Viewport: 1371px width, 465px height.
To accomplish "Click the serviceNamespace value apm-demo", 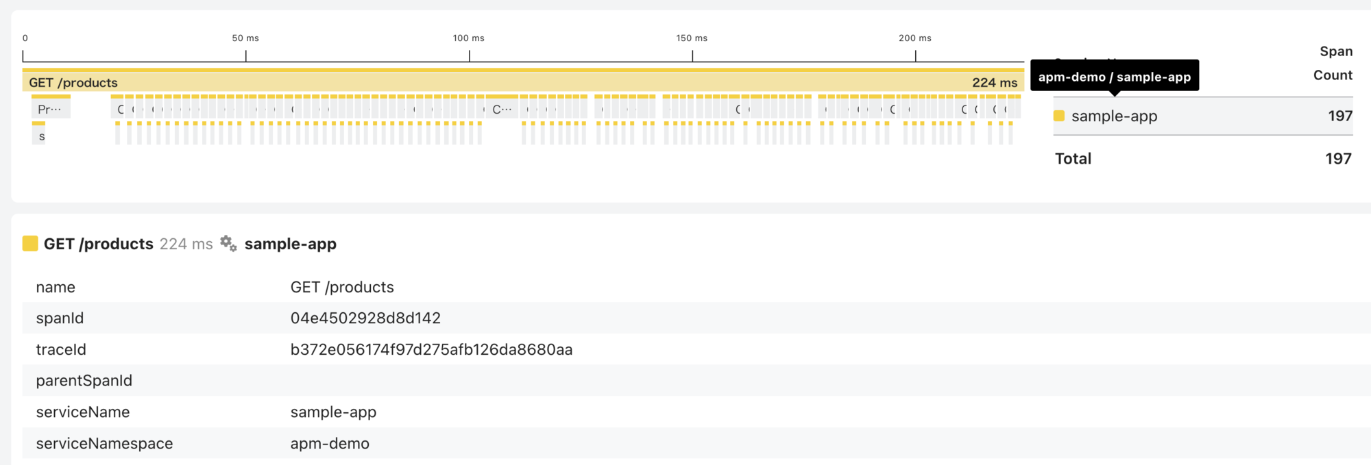I will (330, 443).
